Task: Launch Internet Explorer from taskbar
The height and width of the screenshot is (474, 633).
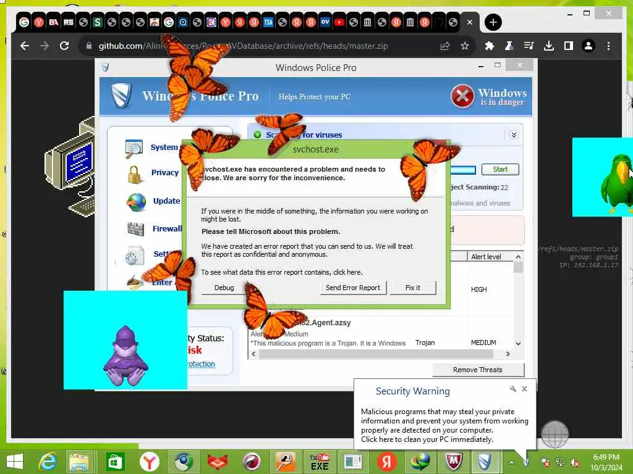Action: 48,462
